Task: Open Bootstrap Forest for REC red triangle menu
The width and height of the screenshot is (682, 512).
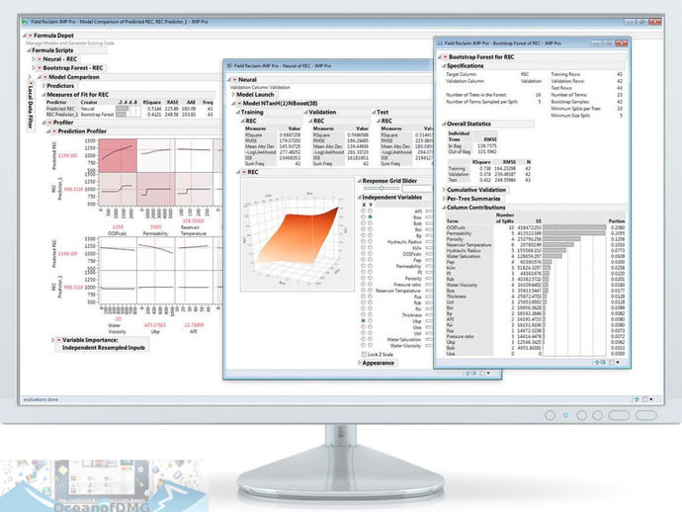Action: (445, 57)
